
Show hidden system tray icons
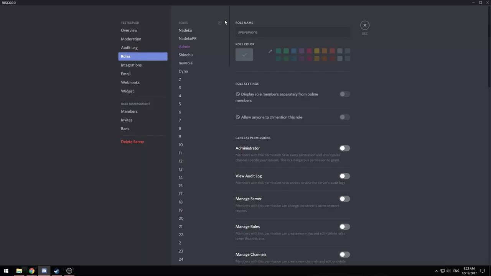tap(436, 271)
